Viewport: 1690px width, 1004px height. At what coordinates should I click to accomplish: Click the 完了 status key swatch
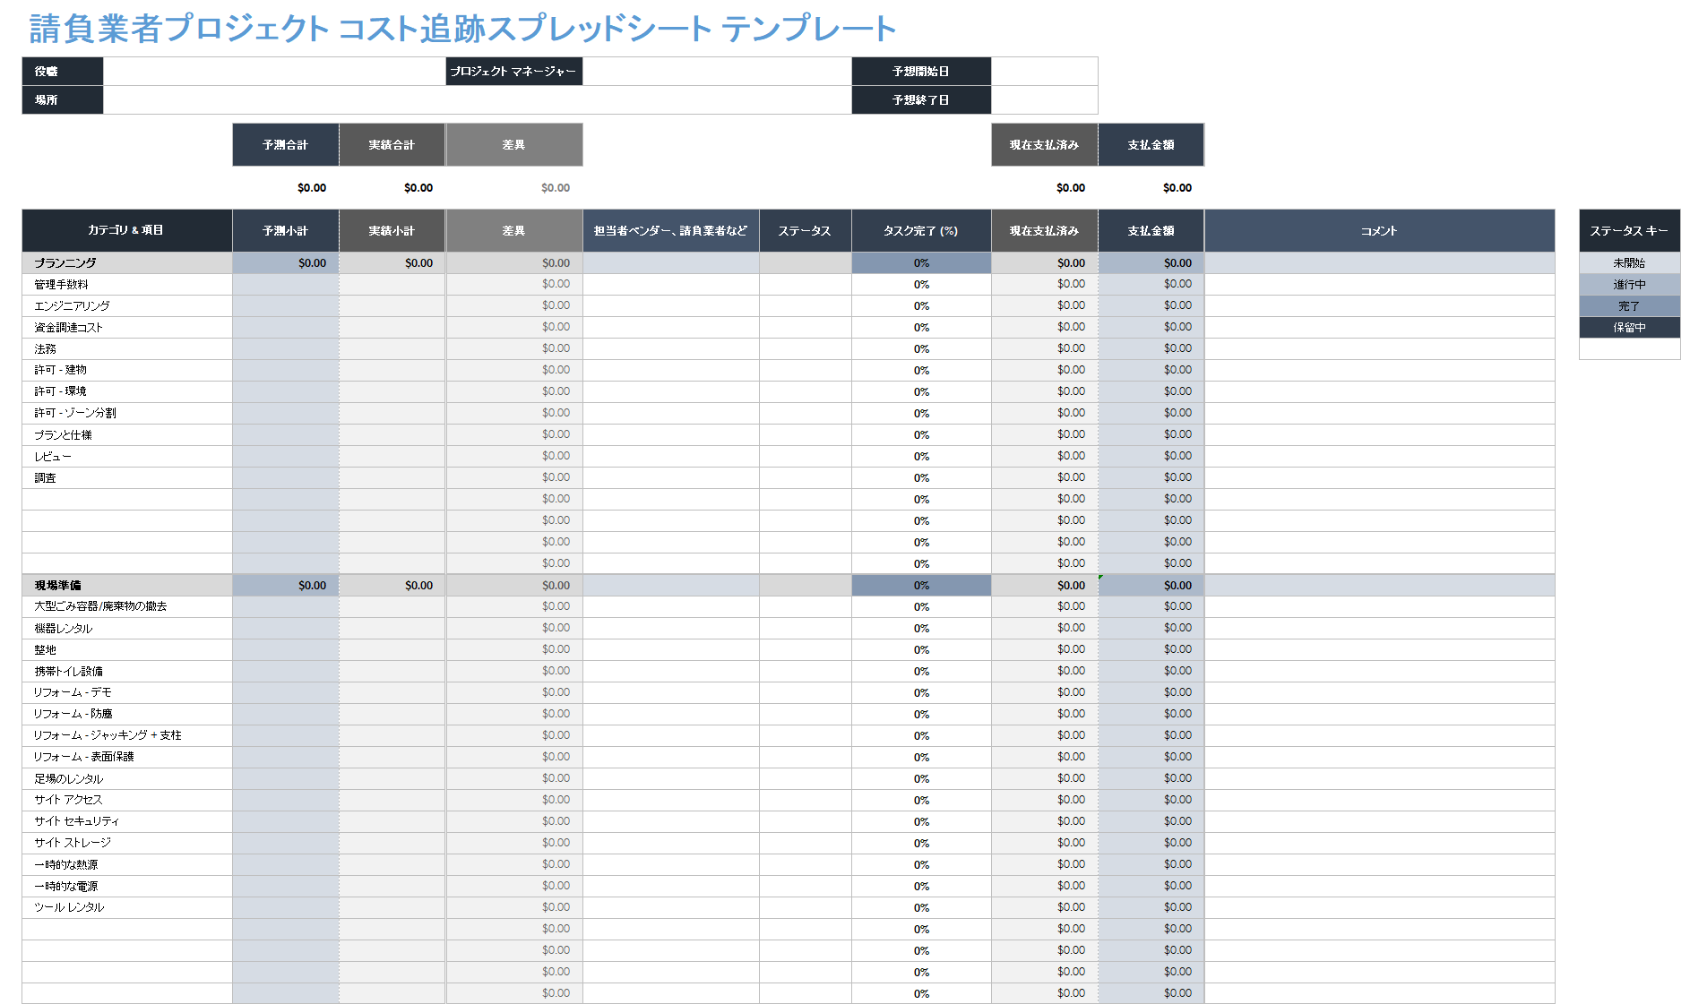coord(1630,306)
